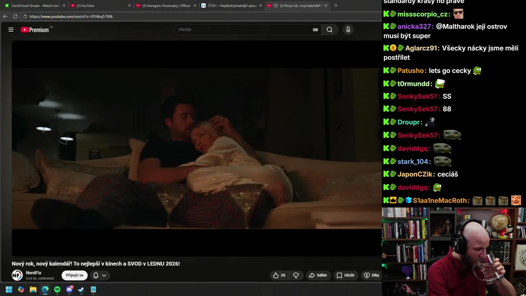Expand notification options chevron
The height and width of the screenshot is (296, 526).
[104, 275]
